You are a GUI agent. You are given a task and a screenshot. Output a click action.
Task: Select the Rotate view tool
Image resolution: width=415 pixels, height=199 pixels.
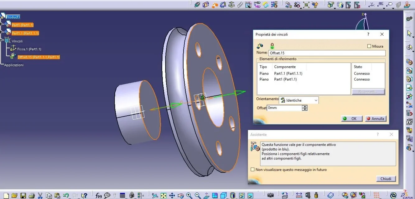[180, 195]
